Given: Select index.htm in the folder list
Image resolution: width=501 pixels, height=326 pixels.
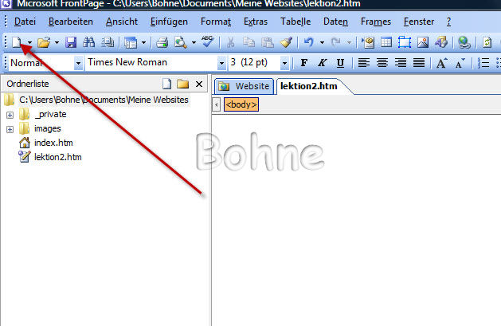Looking at the screenshot, I should (x=53, y=143).
